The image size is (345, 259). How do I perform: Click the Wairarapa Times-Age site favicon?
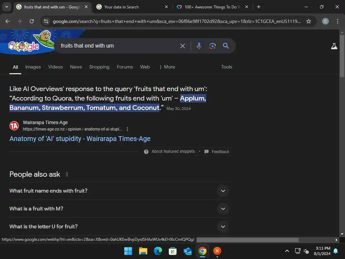[14, 126]
